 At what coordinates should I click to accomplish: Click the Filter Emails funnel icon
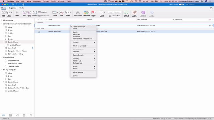[x=101, y=12]
